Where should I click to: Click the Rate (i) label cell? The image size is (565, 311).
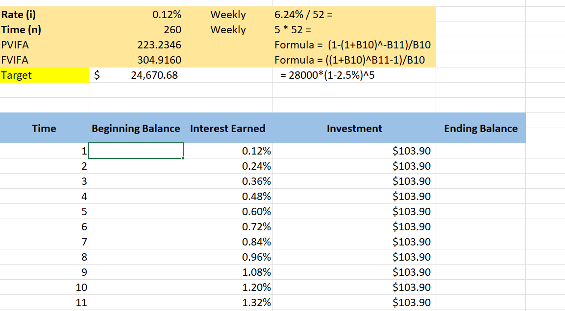pyautogui.click(x=44, y=14)
